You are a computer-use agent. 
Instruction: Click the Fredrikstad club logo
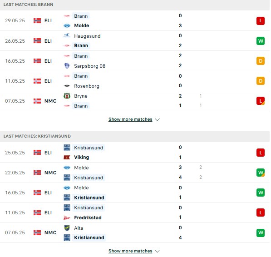click(67, 217)
